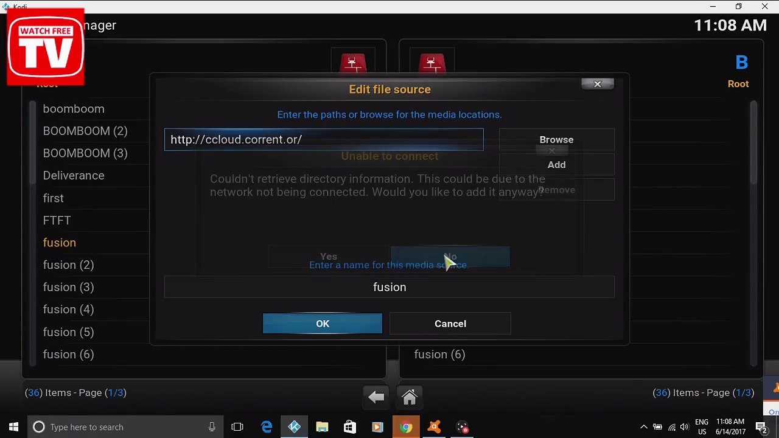Click the Browse button

point(556,139)
